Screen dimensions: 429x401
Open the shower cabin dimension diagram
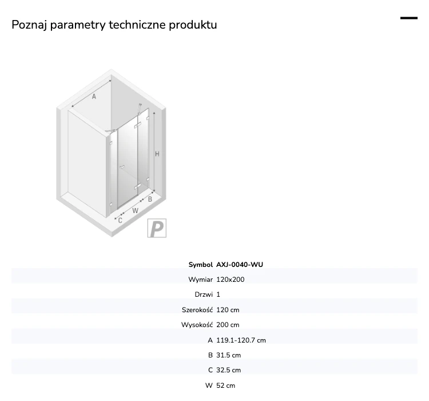[x=112, y=153]
